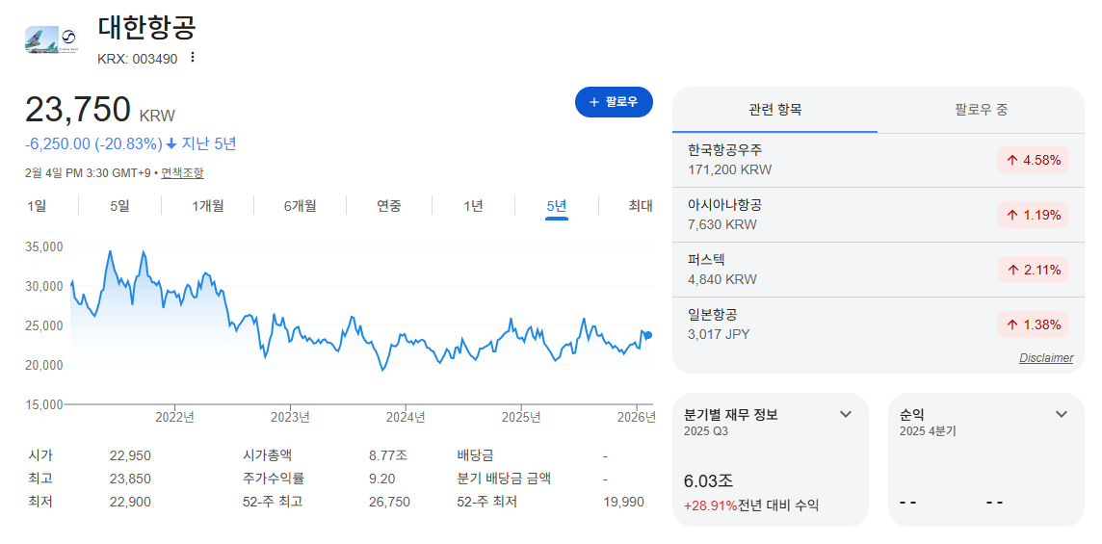The width and height of the screenshot is (1102, 544).
Task: Open the 면책조항 link
Action: coord(183,173)
